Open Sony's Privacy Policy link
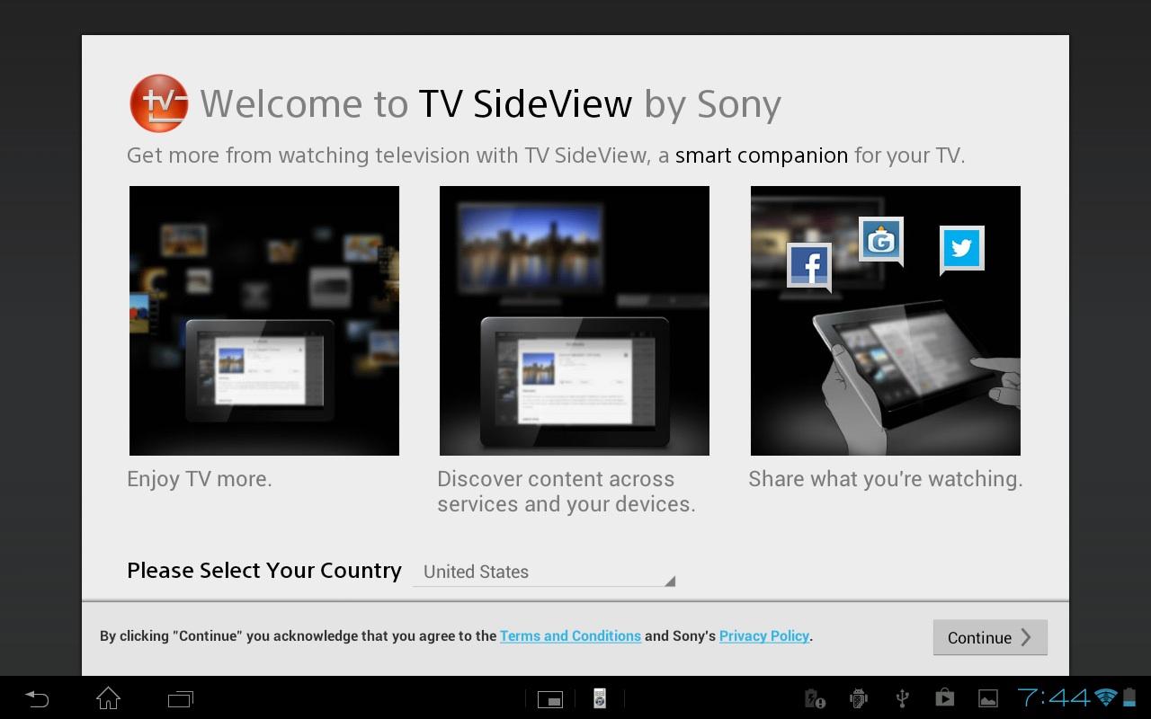Image resolution: width=1151 pixels, height=719 pixels. point(764,635)
